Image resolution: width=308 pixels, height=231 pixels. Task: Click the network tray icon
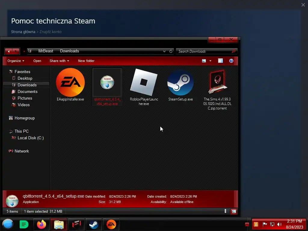pyautogui.click(x=272, y=224)
